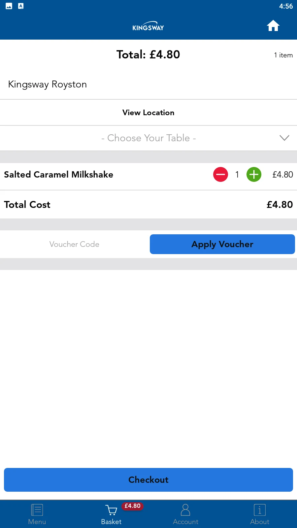Screen dimensions: 297x528
Task: Tap the Kingsway logo
Action: (148, 26)
